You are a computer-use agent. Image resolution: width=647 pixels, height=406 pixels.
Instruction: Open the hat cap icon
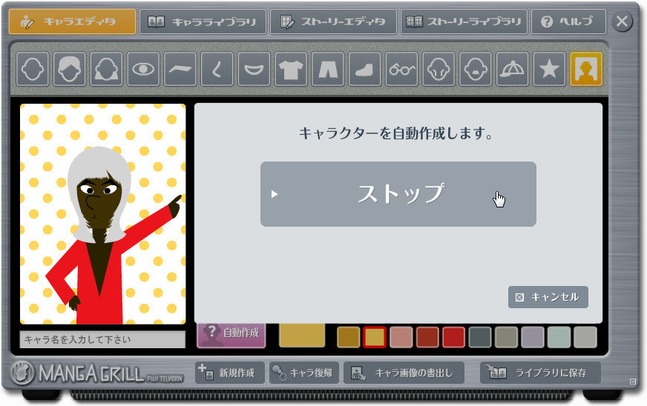pyautogui.click(x=512, y=69)
